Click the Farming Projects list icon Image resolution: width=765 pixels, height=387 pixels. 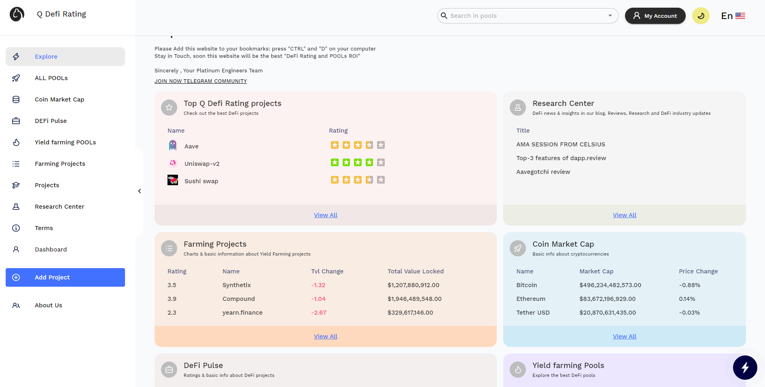coord(16,164)
